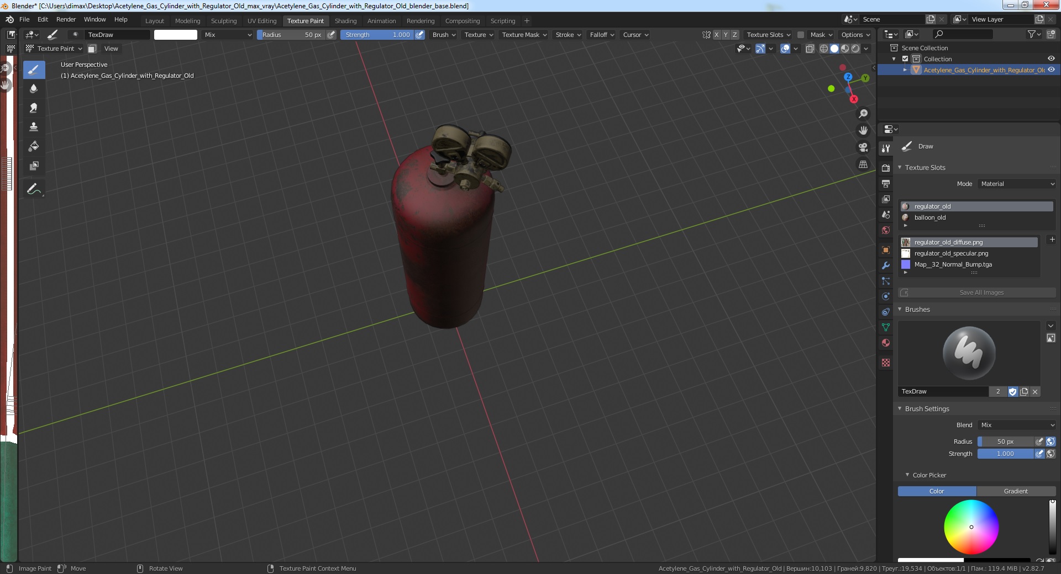Open Texture Paint mode dropdown
The height and width of the screenshot is (574, 1061).
(54, 49)
